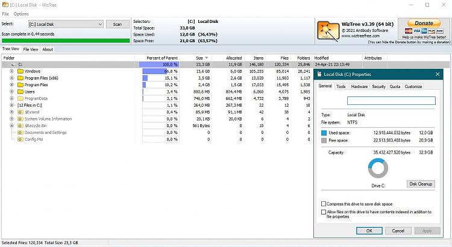Click the WizTree app icon in title bar
The height and width of the screenshot is (247, 452).
5,5
